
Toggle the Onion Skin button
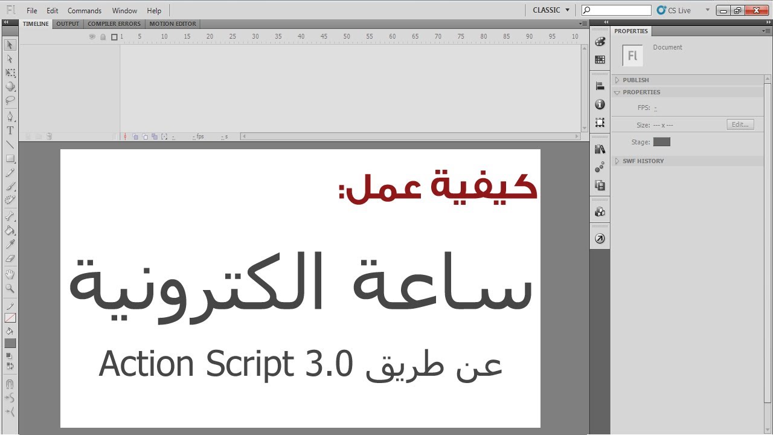(135, 137)
